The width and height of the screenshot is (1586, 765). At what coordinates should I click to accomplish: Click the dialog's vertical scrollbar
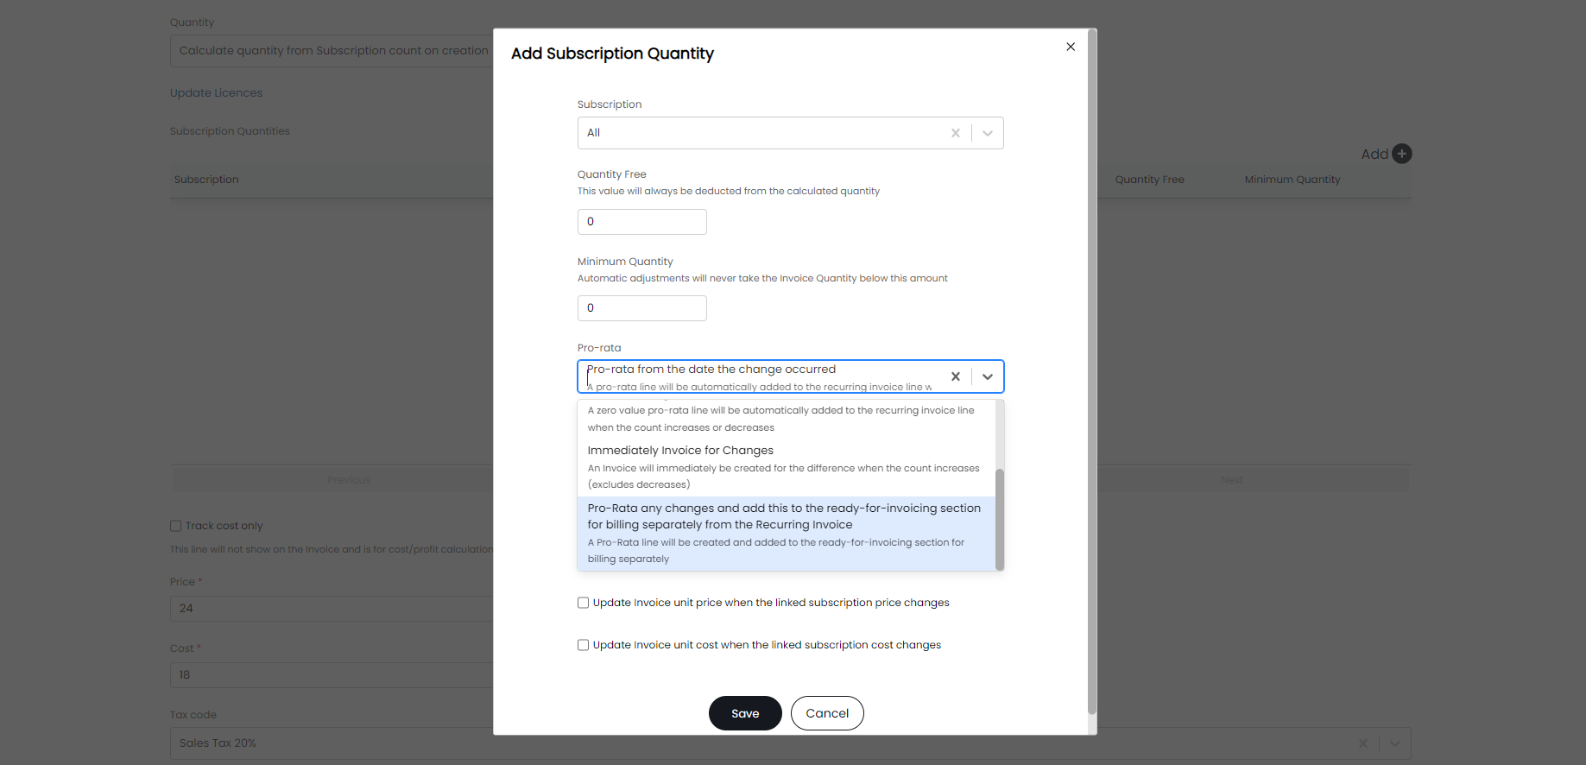point(1092,371)
